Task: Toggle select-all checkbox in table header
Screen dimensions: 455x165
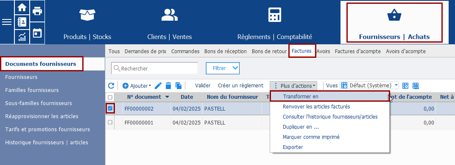Action: (110, 97)
